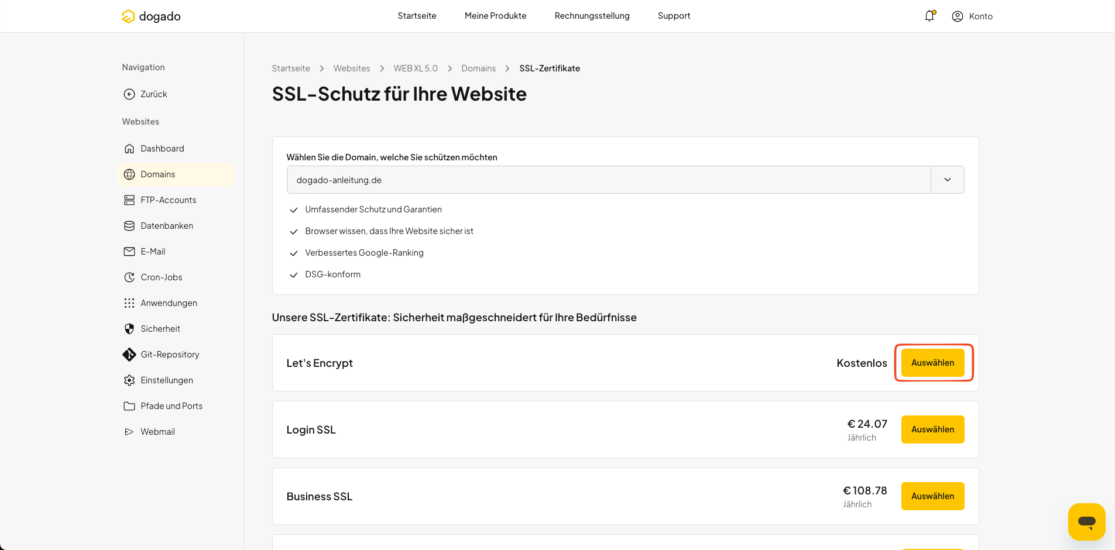Click the 'Verbessertes Google-Ranking' text
The image size is (1115, 550).
tap(364, 253)
